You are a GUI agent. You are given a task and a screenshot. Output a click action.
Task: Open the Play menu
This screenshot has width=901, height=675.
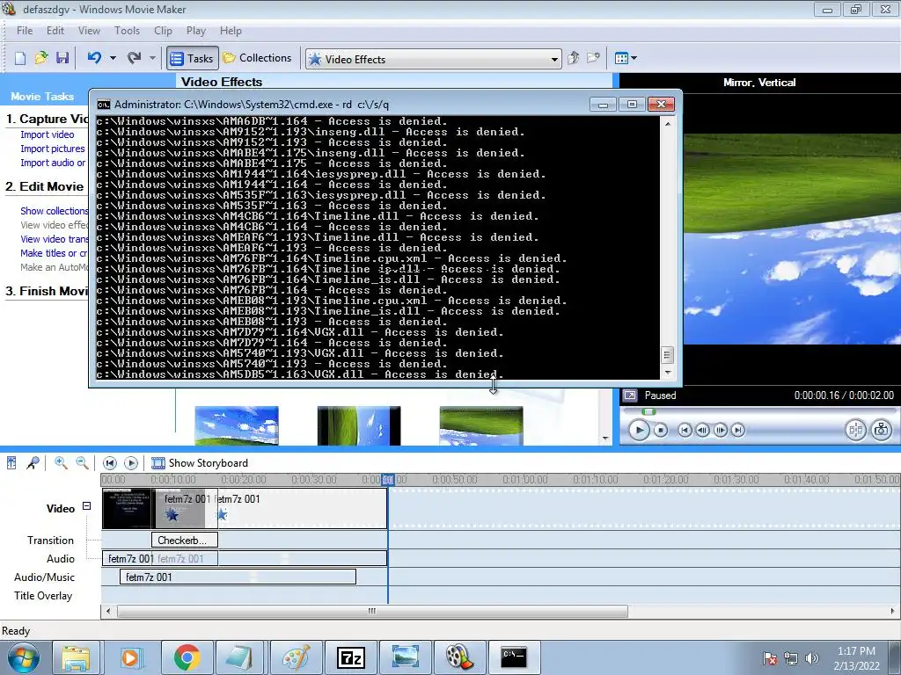[x=196, y=31]
